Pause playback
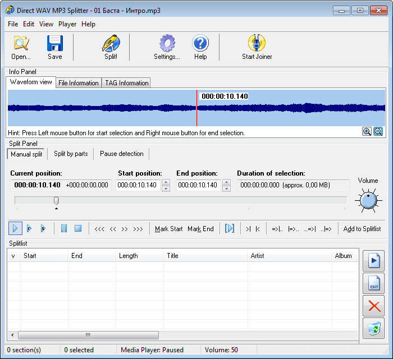This screenshot has width=393, height=359. [64, 228]
